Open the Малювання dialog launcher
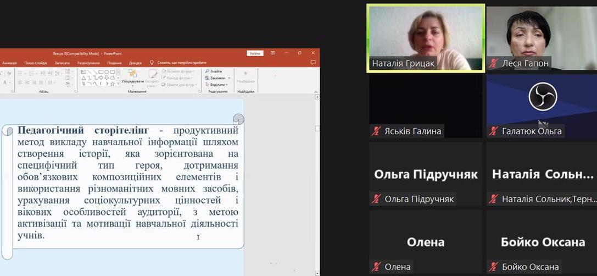Screen dimensions: 597x276 click(199, 91)
